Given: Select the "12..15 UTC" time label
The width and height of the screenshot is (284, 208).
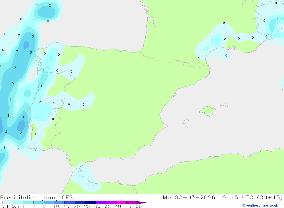Looking at the screenshot, I should coord(236,198).
